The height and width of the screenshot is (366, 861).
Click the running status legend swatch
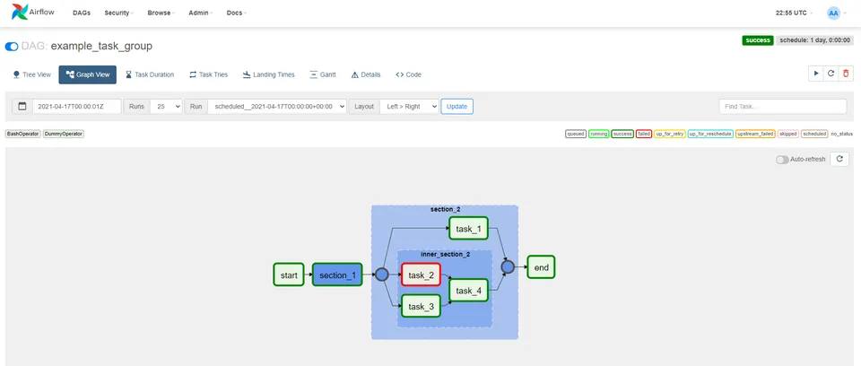coord(598,134)
